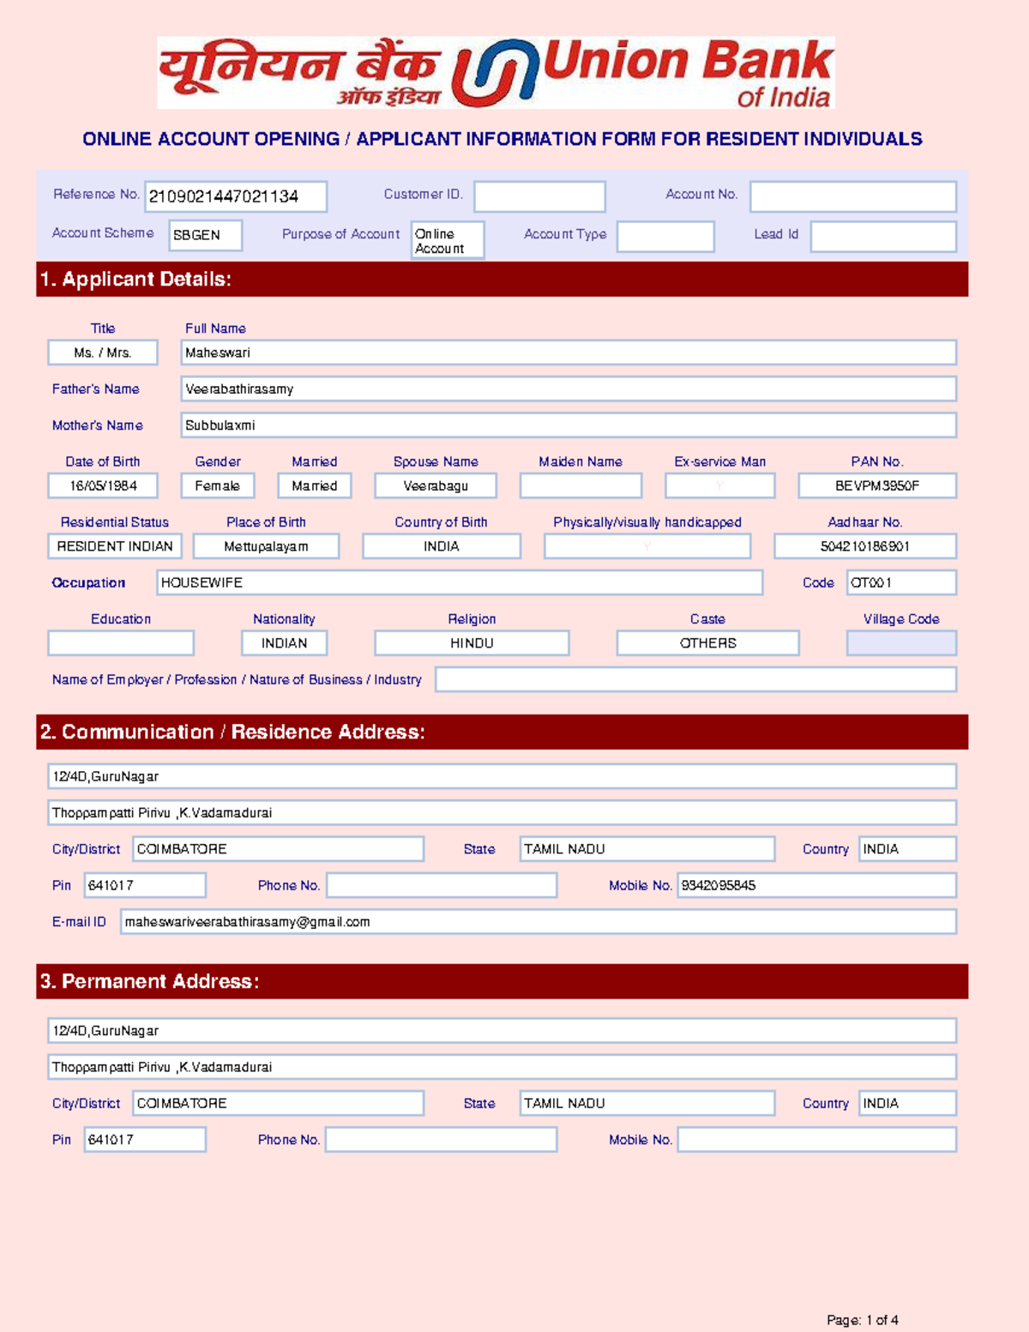Click the Account No. field

tap(851, 196)
